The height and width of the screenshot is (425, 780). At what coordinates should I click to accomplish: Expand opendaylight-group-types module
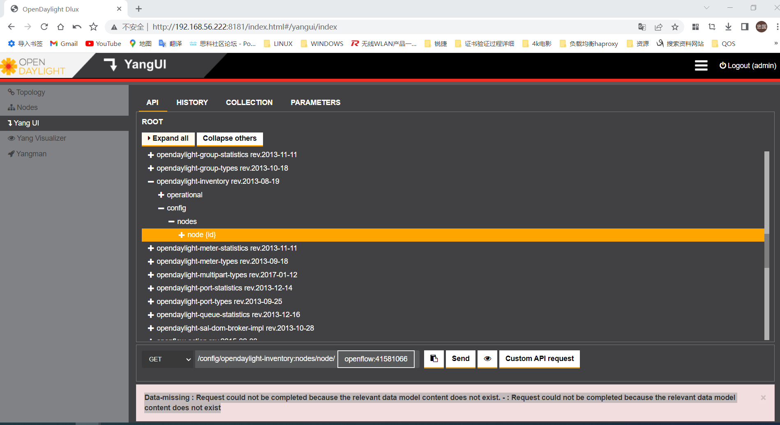coord(151,168)
